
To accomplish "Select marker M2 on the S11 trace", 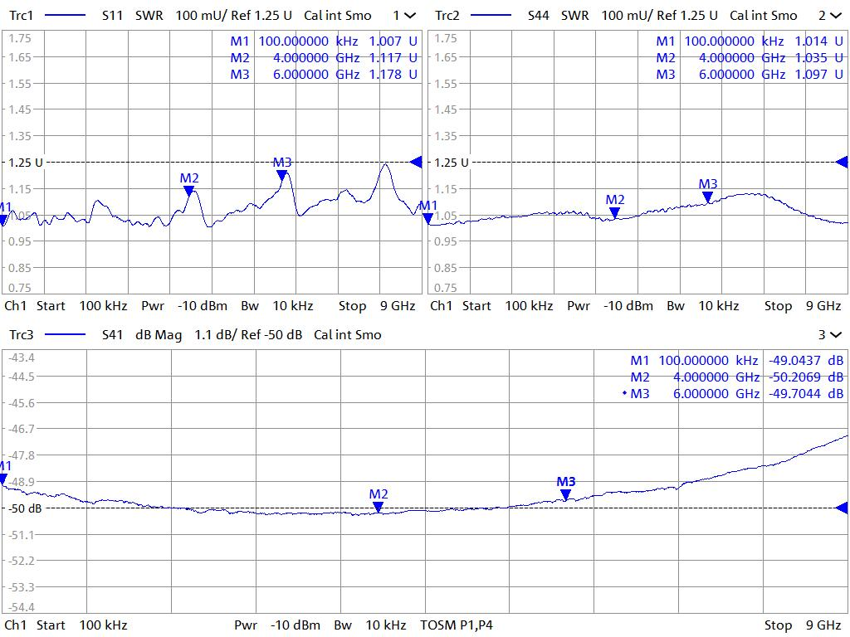I will tap(189, 190).
